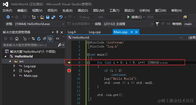Image resolution: width=196 pixels, height=105 pixels.
Task: Open the Continue button dropdown arrow
Action: point(144,17)
